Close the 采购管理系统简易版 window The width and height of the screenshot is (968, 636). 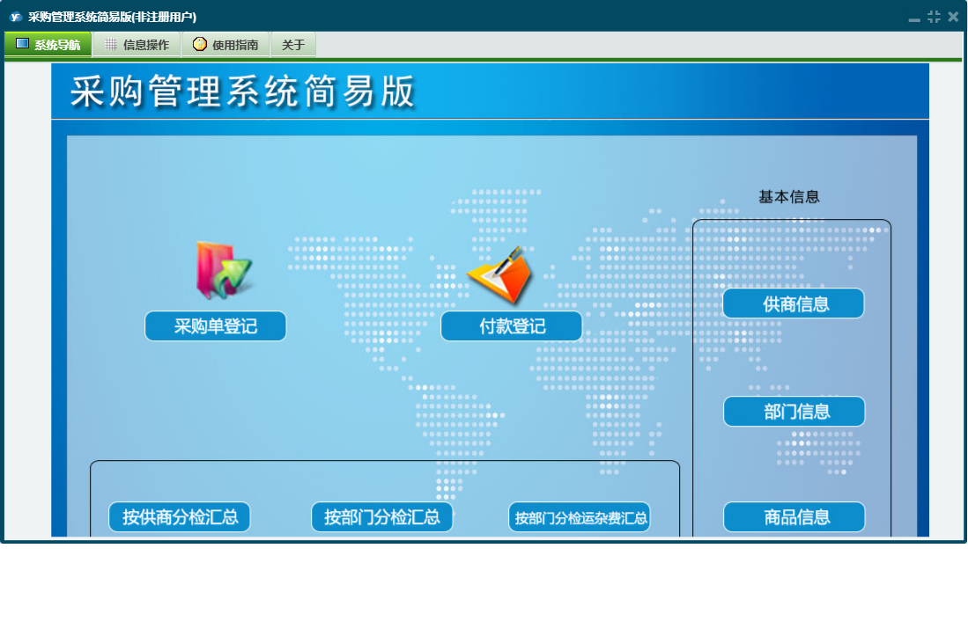953,17
